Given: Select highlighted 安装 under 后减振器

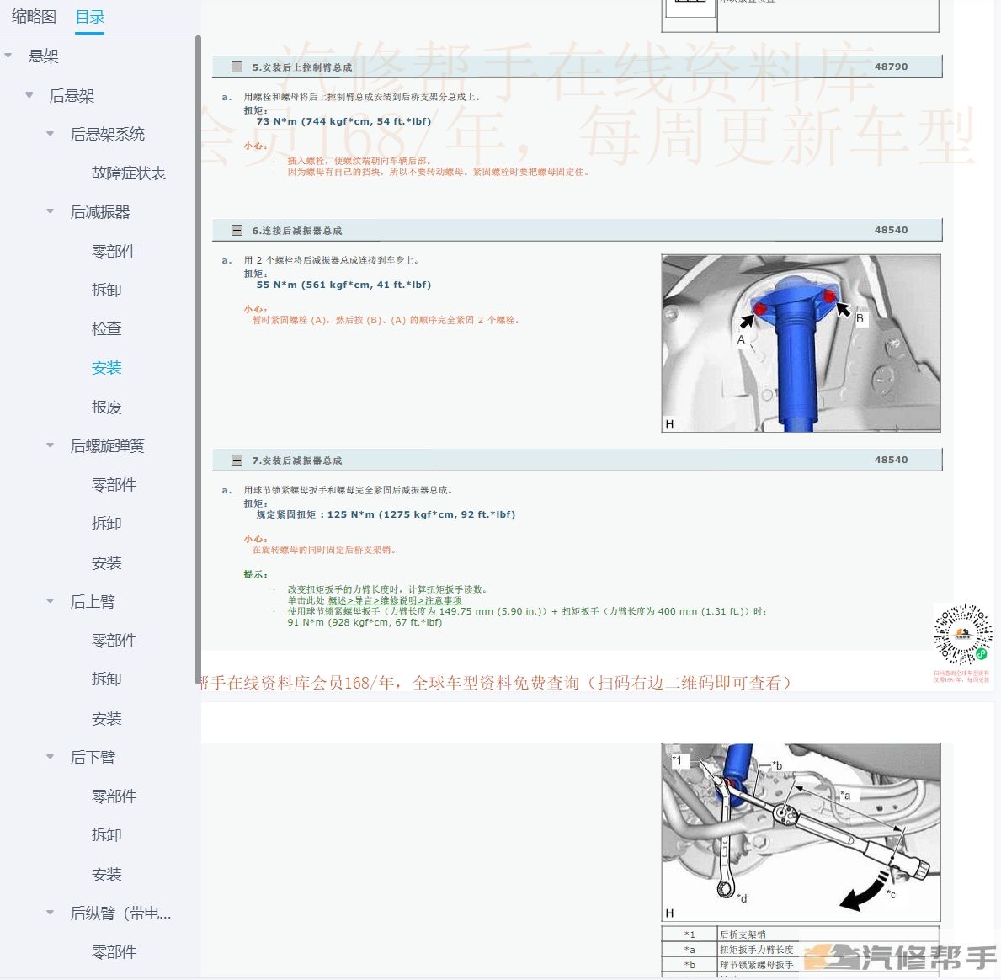Looking at the screenshot, I should click(107, 368).
